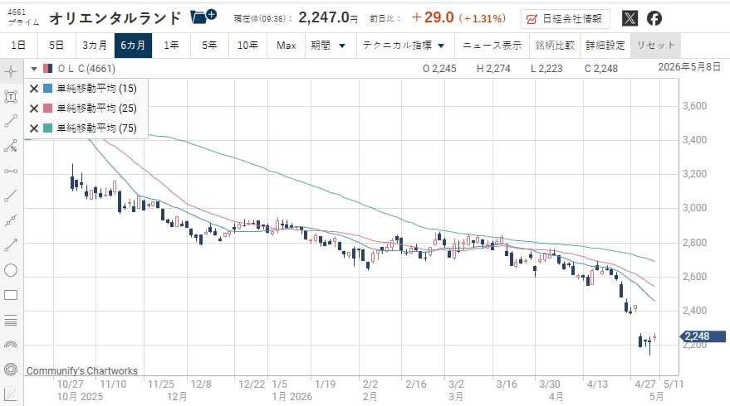
Task: Share on Facebook icon
Action: click(x=654, y=18)
